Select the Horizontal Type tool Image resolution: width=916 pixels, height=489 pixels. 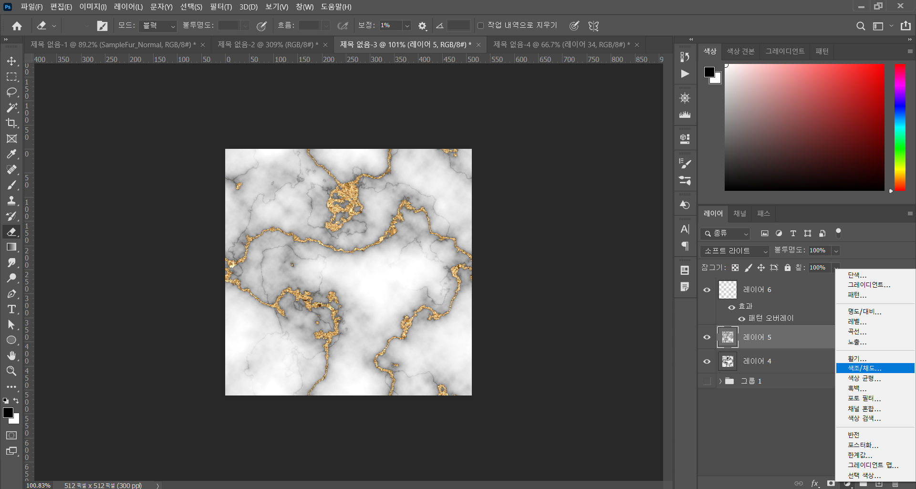[x=11, y=309]
